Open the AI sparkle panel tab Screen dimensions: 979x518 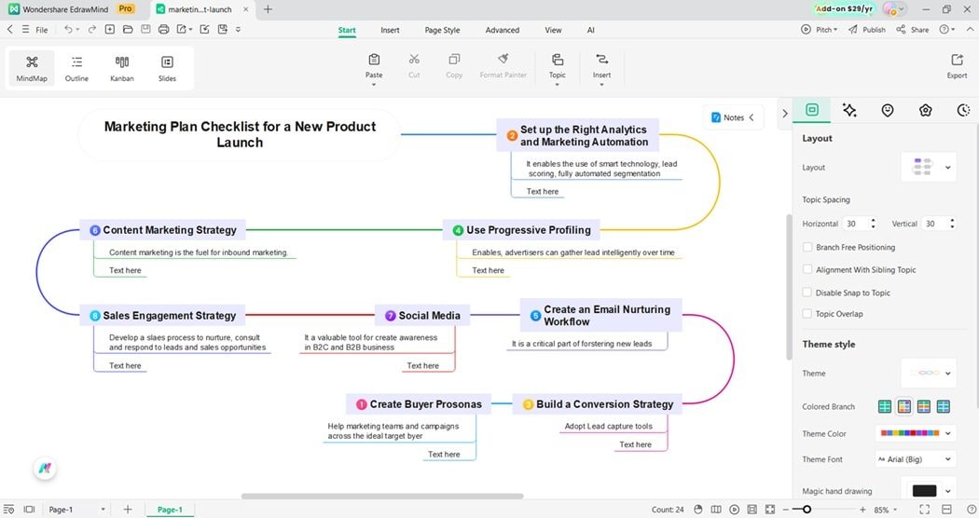(849, 110)
